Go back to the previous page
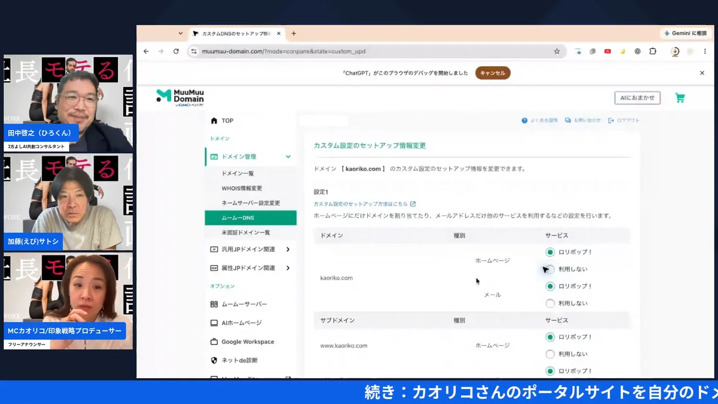718x404 pixels. (146, 51)
